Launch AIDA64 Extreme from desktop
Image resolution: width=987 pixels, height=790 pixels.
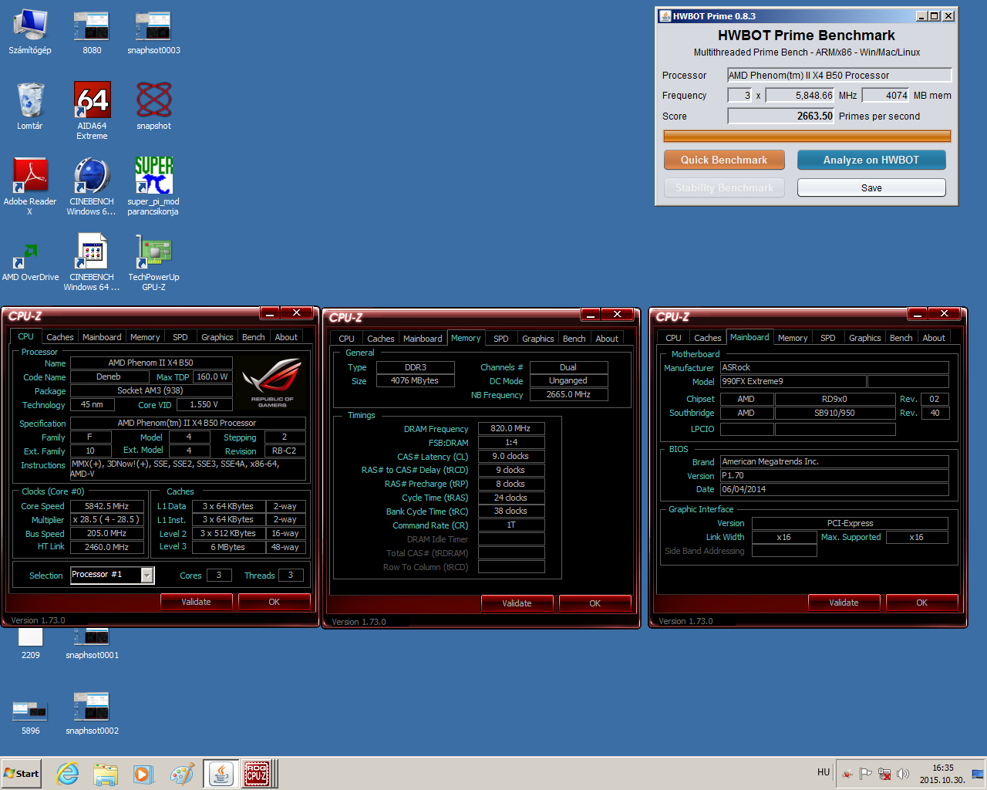92,110
